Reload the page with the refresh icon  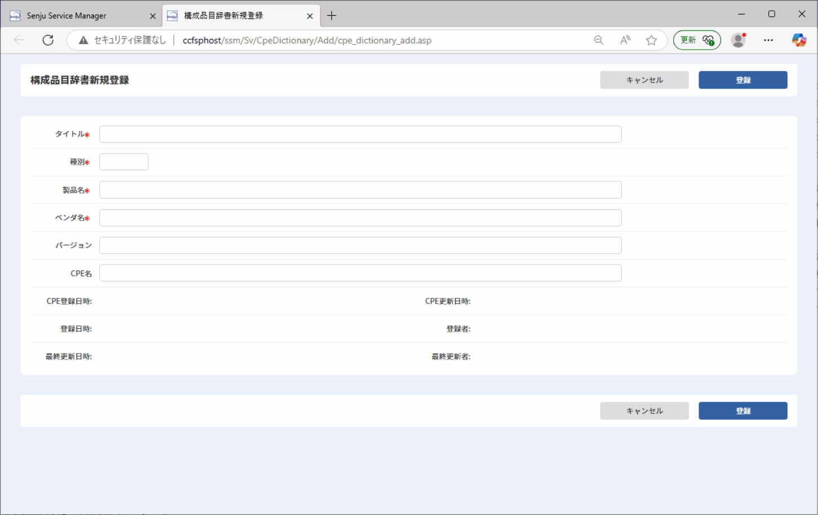[48, 40]
